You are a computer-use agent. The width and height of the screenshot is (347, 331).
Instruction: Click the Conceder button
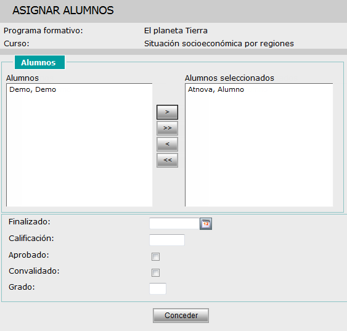pyautogui.click(x=181, y=316)
